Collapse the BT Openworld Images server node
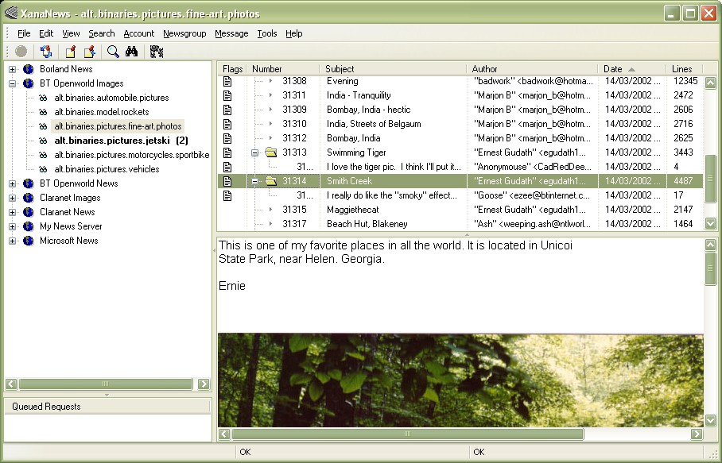 tap(13, 83)
